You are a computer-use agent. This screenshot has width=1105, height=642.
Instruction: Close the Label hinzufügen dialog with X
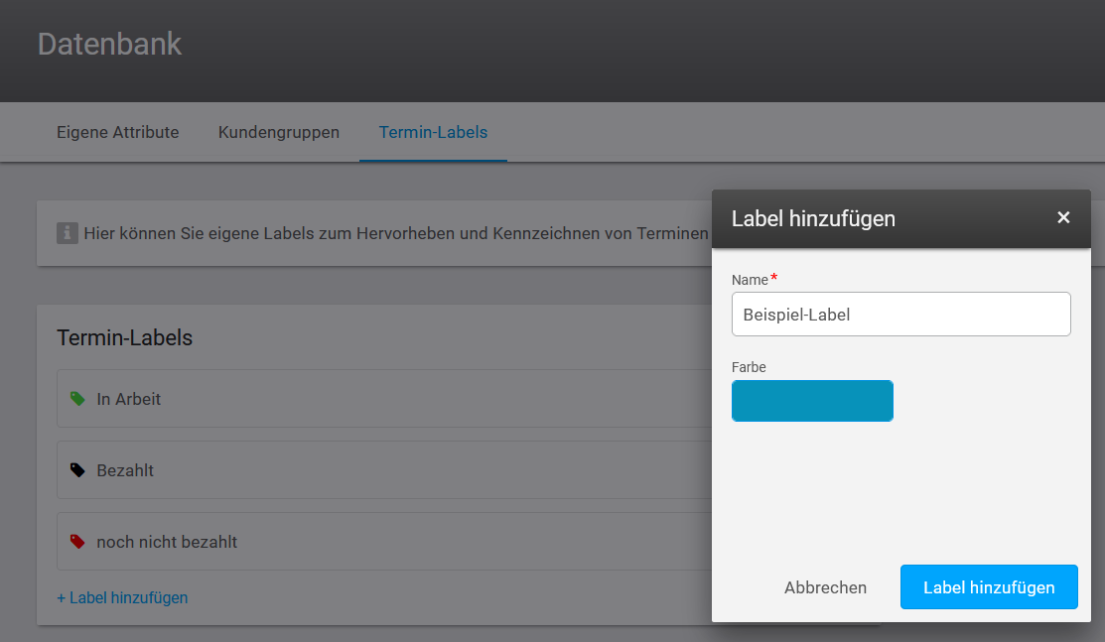(1063, 217)
